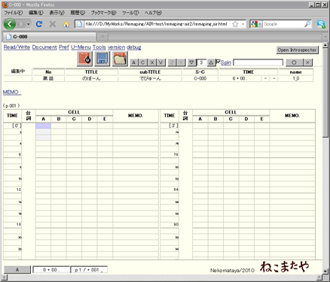330x282 pixels.
Task: Open the list-all-tabs dropdown
Action: (325, 37)
